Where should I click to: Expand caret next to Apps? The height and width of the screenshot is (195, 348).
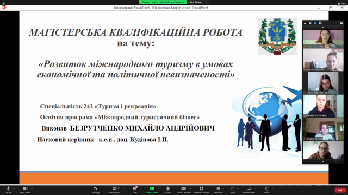238,188
